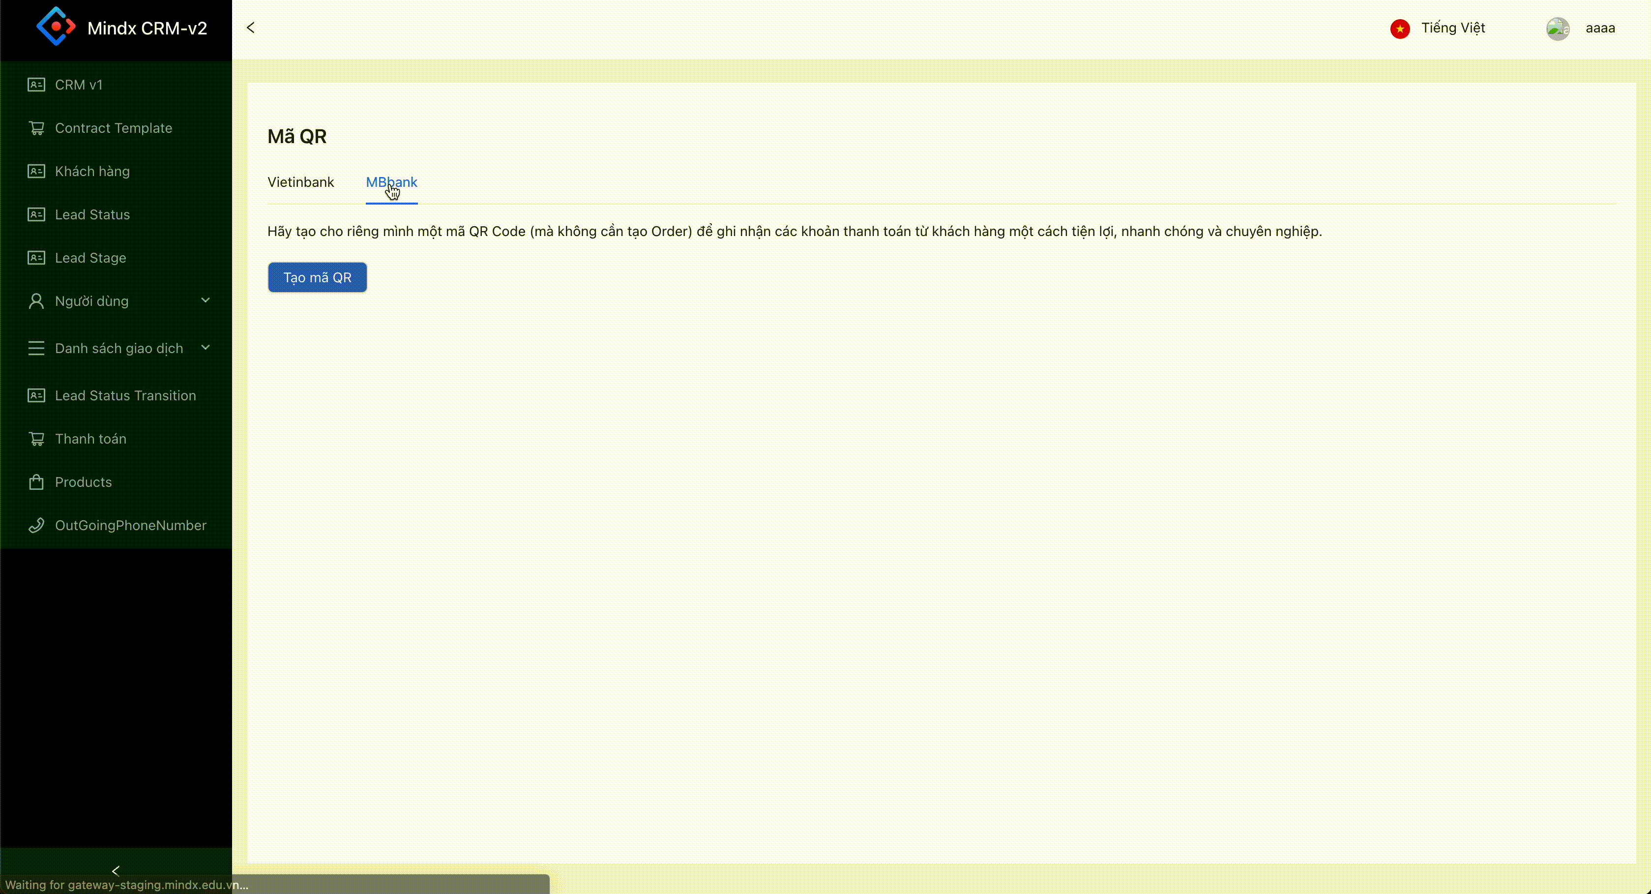This screenshot has width=1651, height=894.
Task: Click the Vietnam flag language icon
Action: coord(1400,29)
